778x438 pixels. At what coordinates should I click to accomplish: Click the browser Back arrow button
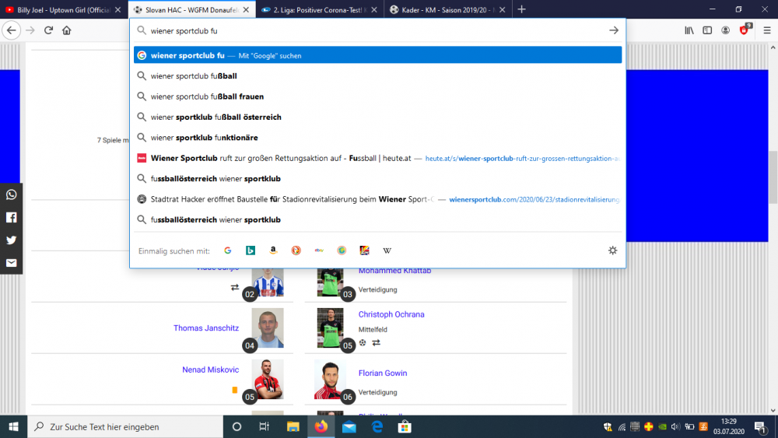tap(12, 30)
